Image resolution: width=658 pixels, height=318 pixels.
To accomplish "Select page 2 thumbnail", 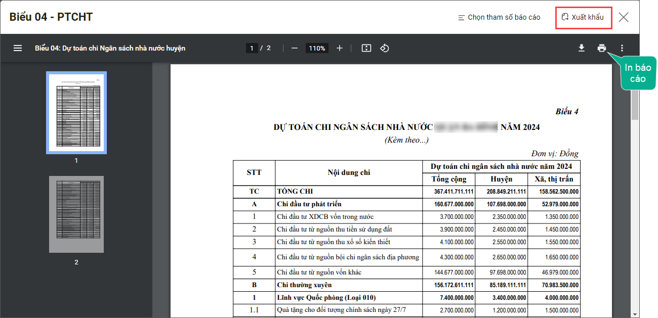I will point(76,214).
